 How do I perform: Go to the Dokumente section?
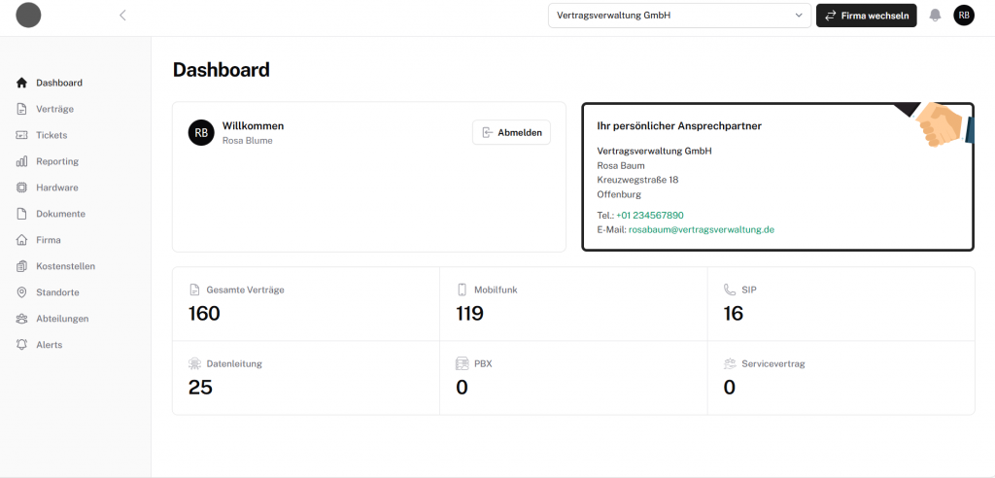click(60, 214)
